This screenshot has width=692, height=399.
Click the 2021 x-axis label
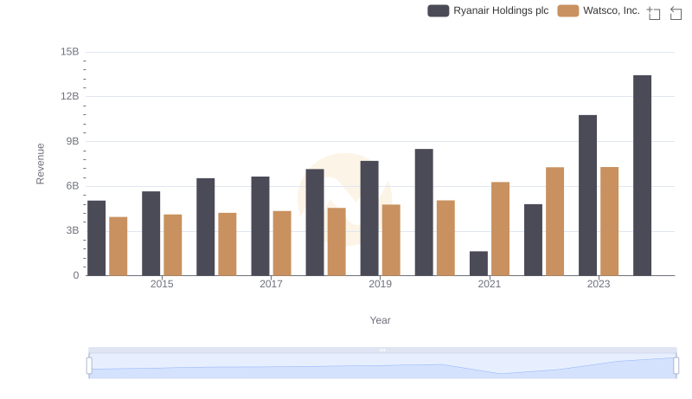click(x=490, y=284)
